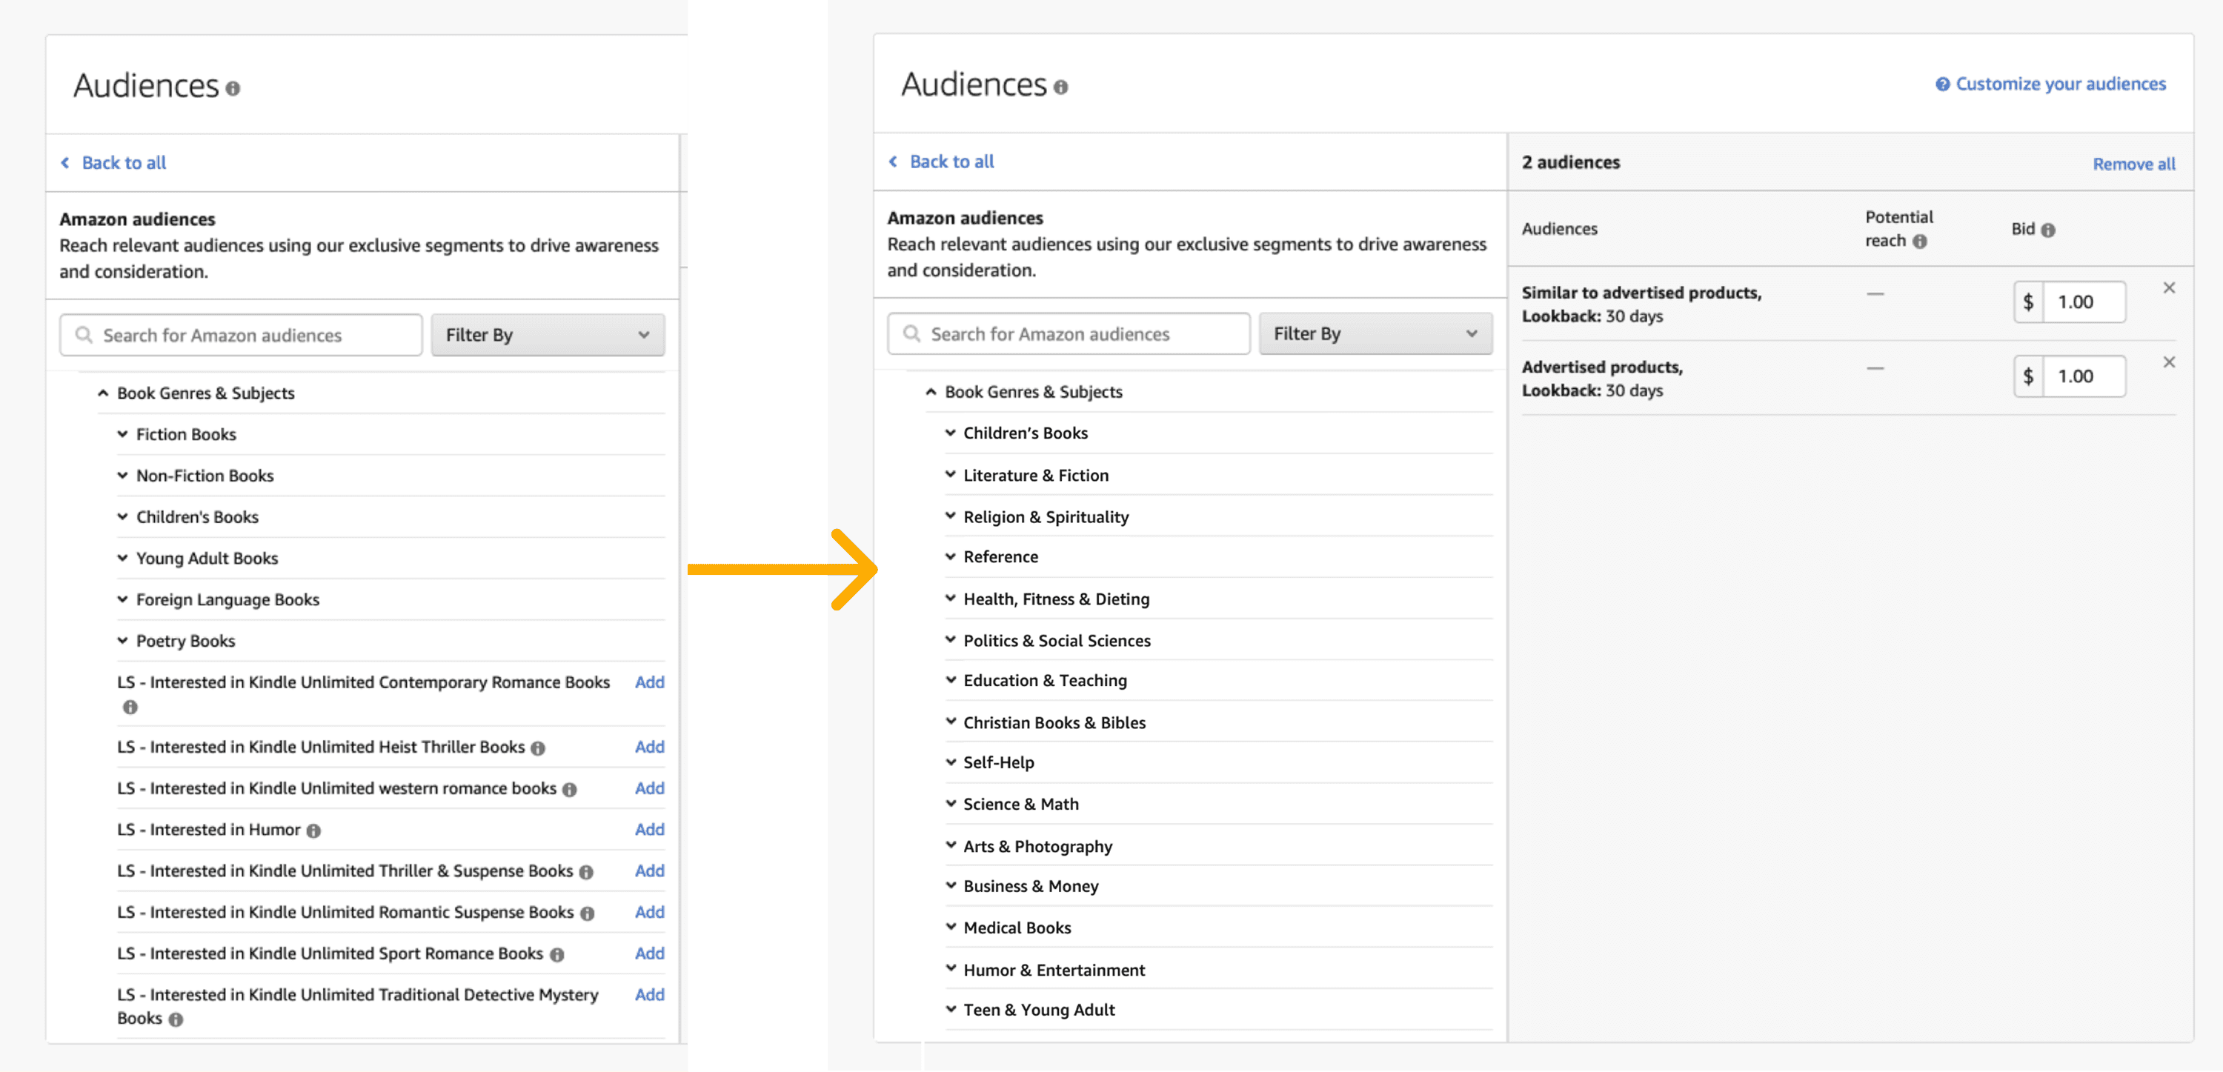Expand Medical Books category
2223x1072 pixels.
click(950, 927)
